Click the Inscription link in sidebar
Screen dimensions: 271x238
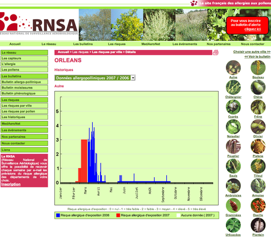(11, 184)
